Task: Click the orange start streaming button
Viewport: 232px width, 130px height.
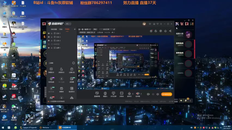Action: (166, 94)
